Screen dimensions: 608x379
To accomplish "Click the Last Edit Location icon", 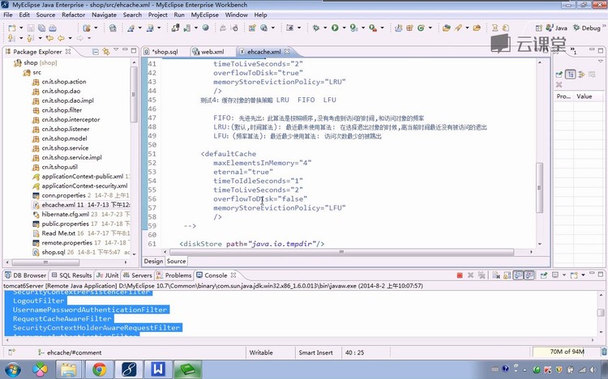I will coord(50,38).
